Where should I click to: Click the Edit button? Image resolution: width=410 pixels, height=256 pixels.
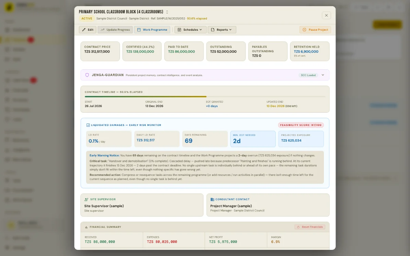[x=87, y=30]
